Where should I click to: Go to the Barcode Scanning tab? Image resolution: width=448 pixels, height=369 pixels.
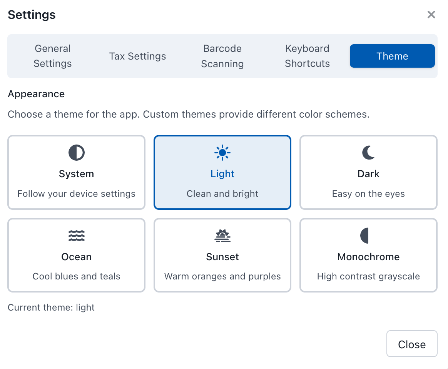click(222, 56)
